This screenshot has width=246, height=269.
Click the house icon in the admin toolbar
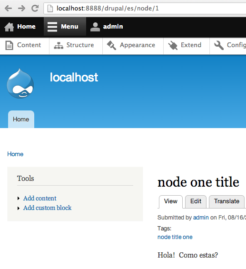[9, 27]
